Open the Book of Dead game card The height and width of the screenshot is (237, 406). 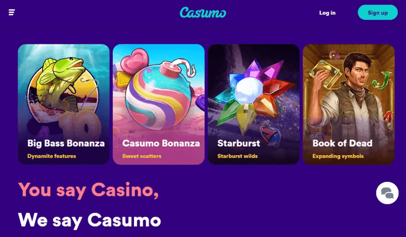click(349, 104)
